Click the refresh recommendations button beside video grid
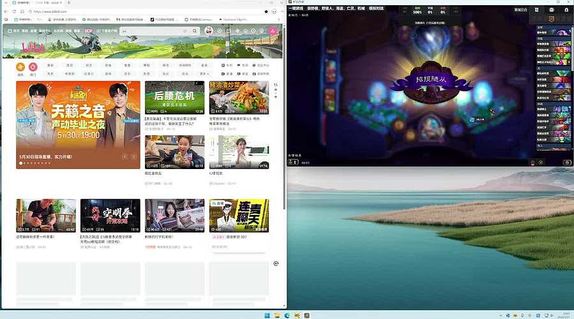This screenshot has width=574, height=319. click(x=276, y=91)
